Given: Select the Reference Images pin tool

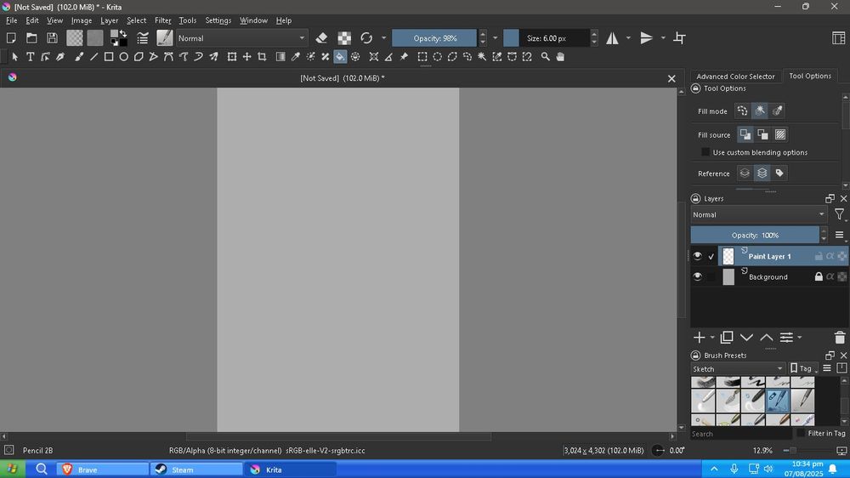Looking at the screenshot, I should click(x=404, y=56).
